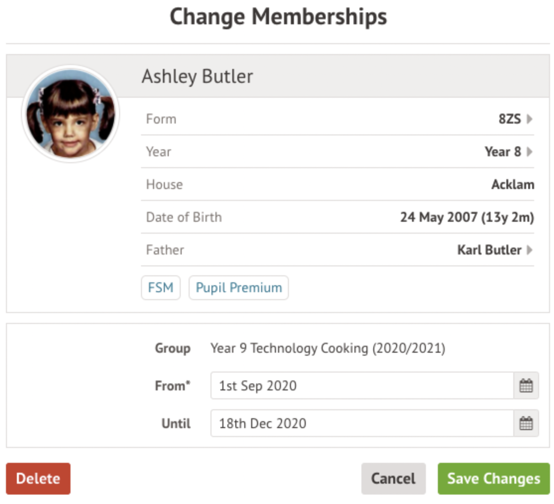
Task: Expand the Year 8 arrow
Action: [530, 152]
